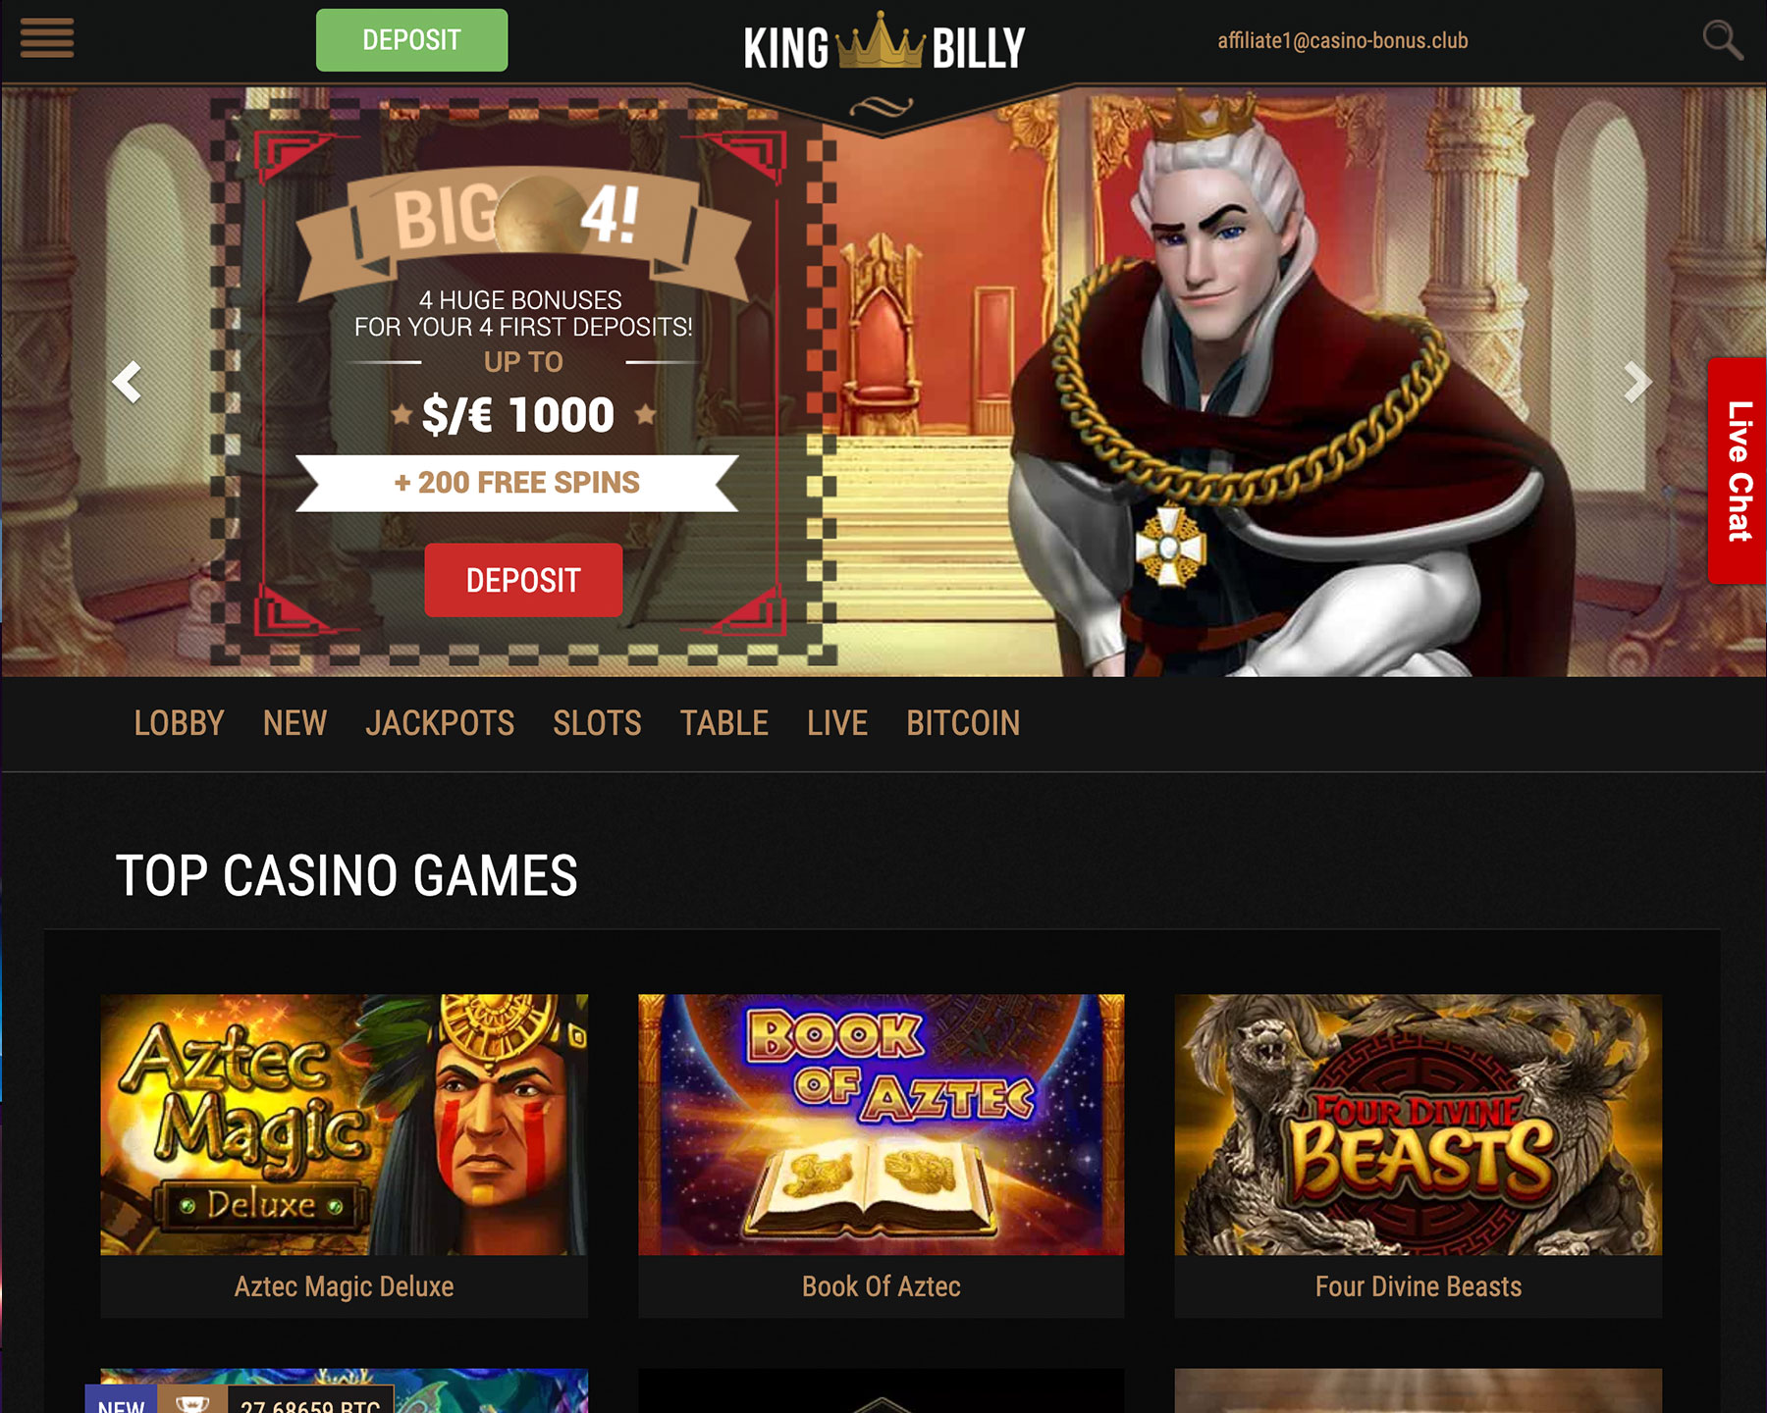The height and width of the screenshot is (1413, 1767).
Task: Go to previous banner slide arrow
Action: pyautogui.click(x=128, y=382)
